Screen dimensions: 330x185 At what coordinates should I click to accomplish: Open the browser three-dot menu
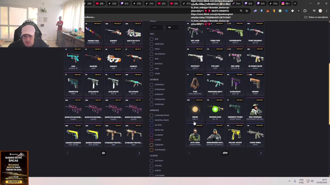326,11
